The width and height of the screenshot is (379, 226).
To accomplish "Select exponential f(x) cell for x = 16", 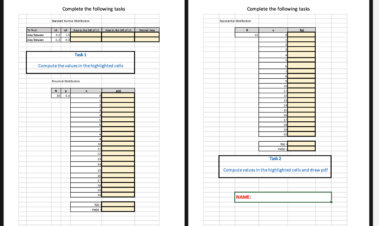I will click(302, 115).
